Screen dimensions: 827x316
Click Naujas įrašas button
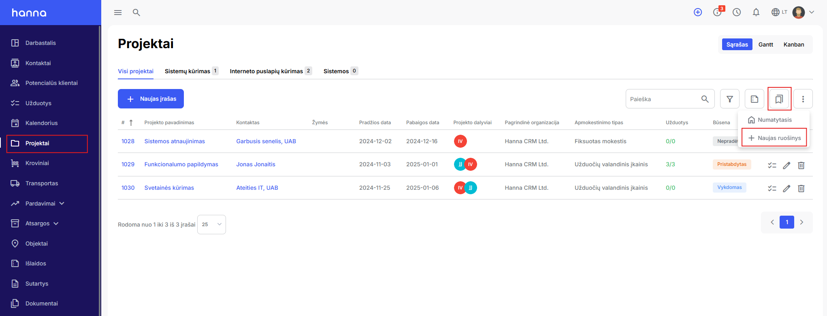151,99
